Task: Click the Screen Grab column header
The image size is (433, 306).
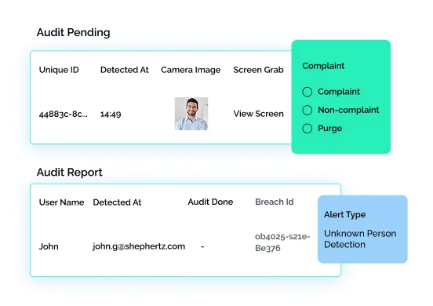Action: 258,70
